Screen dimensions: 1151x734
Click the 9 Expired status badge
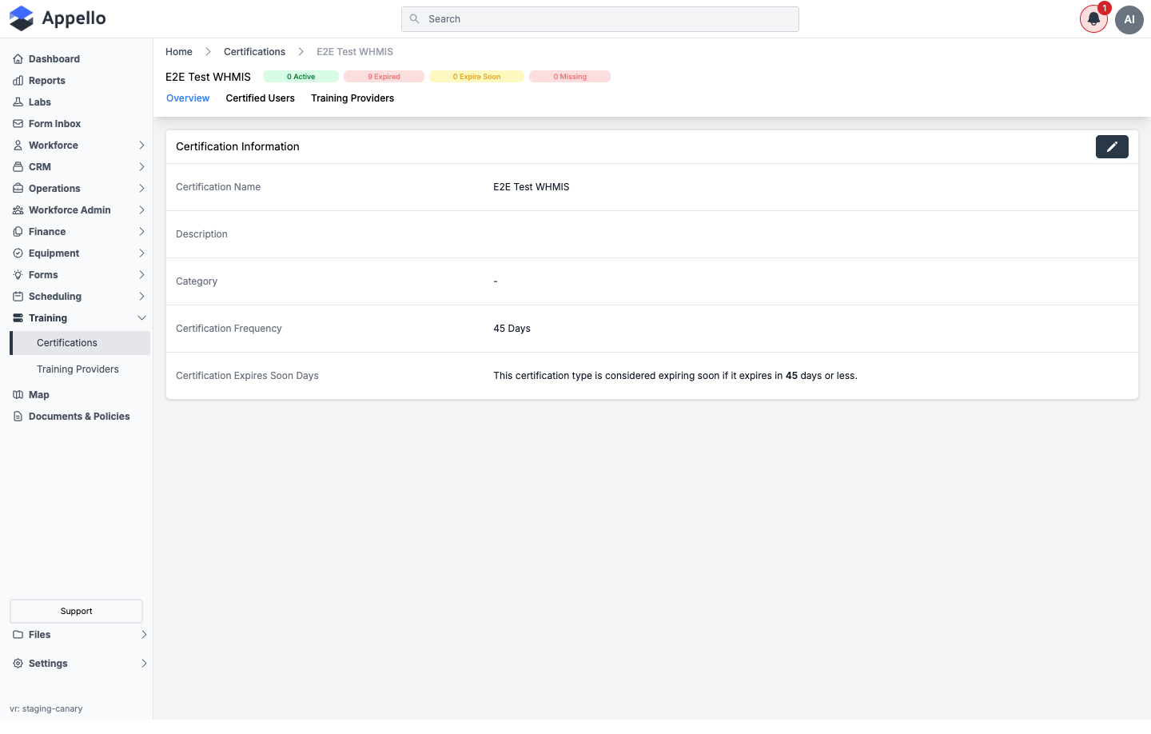pos(384,77)
